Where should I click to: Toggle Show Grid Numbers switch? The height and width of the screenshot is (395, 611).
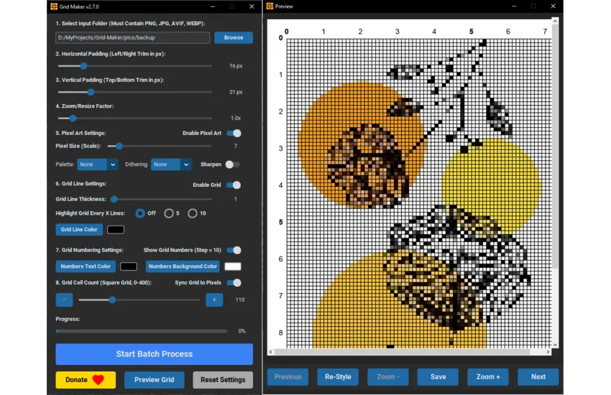[x=234, y=250]
